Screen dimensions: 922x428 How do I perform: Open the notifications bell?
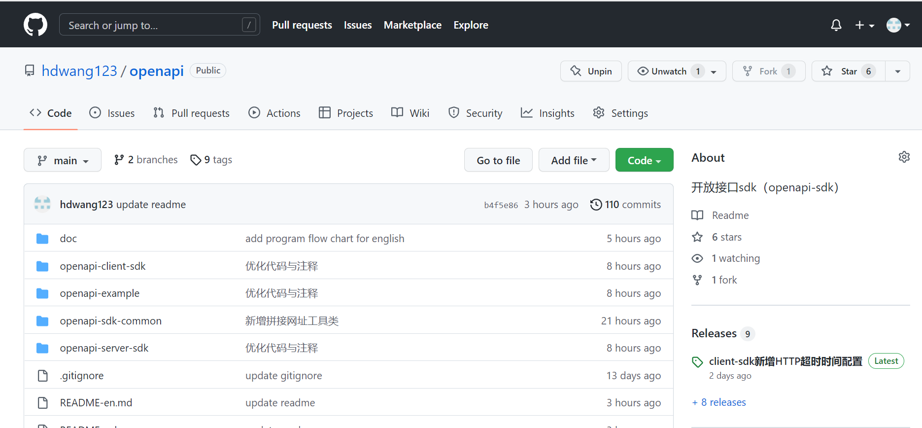(x=836, y=25)
